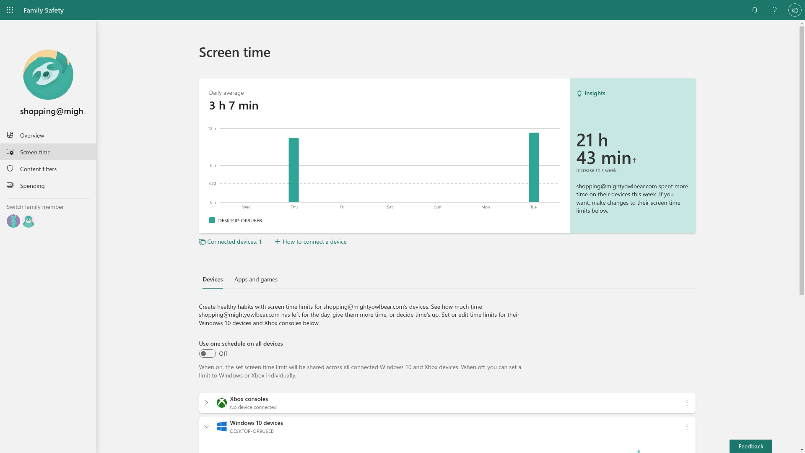Image resolution: width=805 pixels, height=453 pixels.
Task: Click the Feedback button
Action: (750, 446)
